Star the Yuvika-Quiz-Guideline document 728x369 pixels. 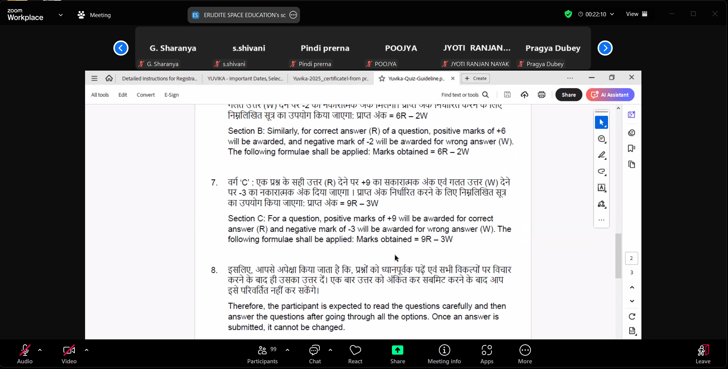[382, 79]
